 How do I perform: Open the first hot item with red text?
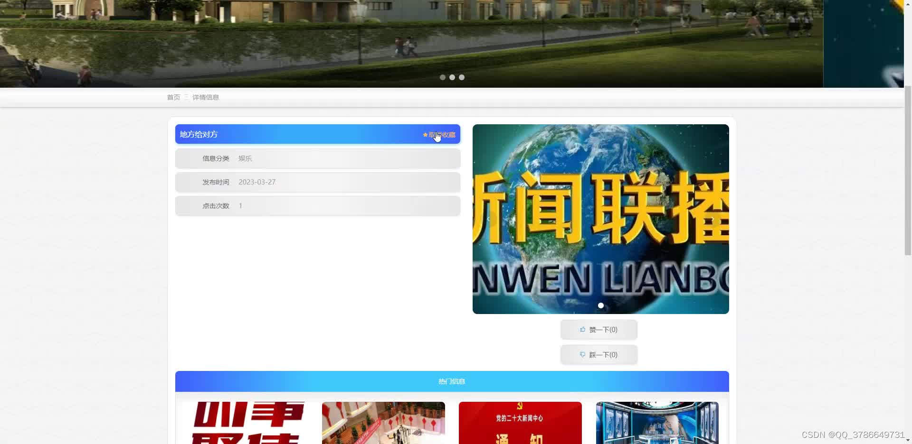pos(247,423)
